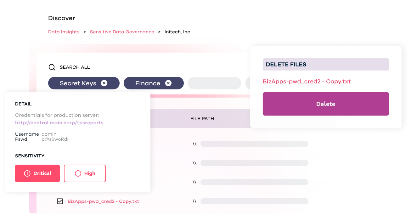Click the empty gray filter chip
The image size is (411, 215).
pyautogui.click(x=214, y=83)
